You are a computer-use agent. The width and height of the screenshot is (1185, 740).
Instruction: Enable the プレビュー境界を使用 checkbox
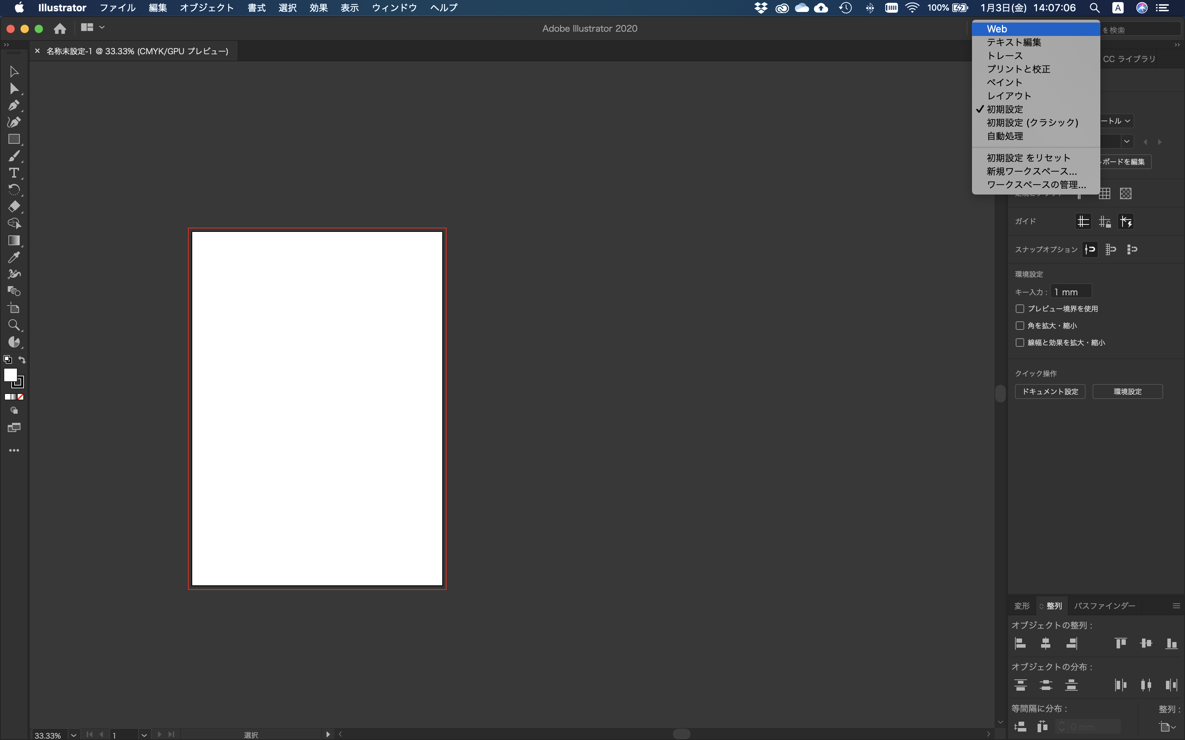point(1020,309)
